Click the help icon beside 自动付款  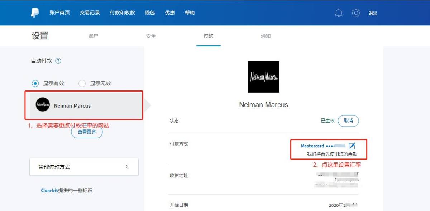(x=58, y=61)
